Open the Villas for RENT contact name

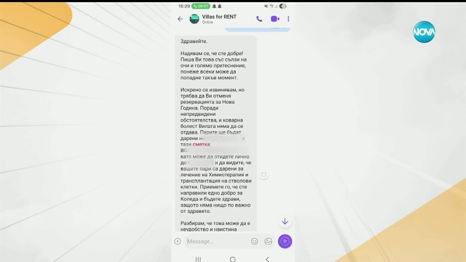click(x=219, y=17)
